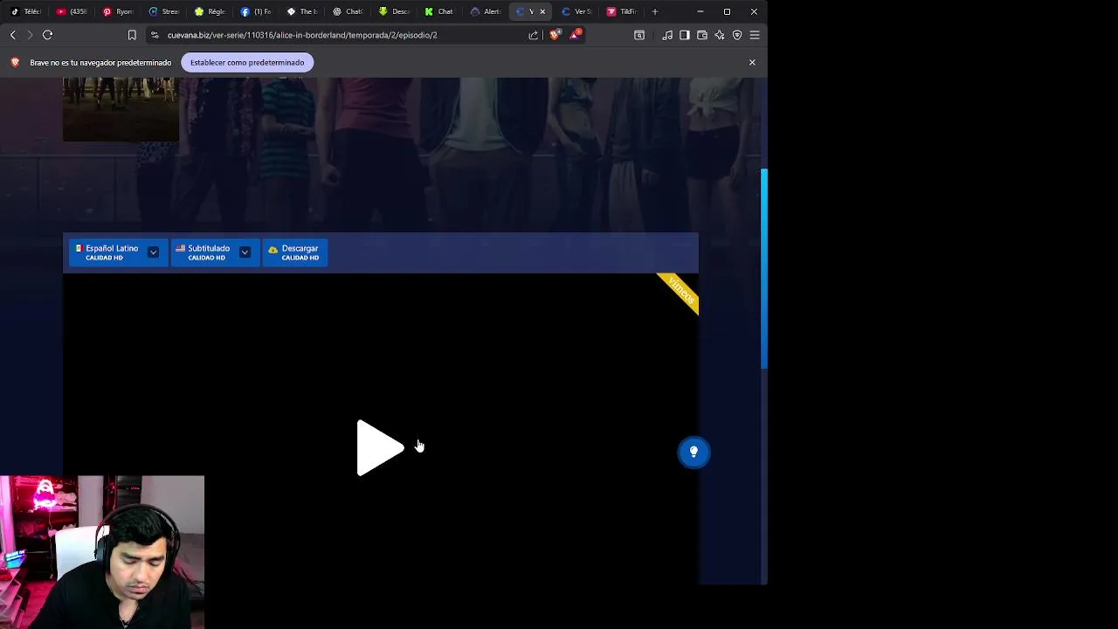Switch to the Alerts tab
The height and width of the screenshot is (629, 1118).
(x=487, y=11)
